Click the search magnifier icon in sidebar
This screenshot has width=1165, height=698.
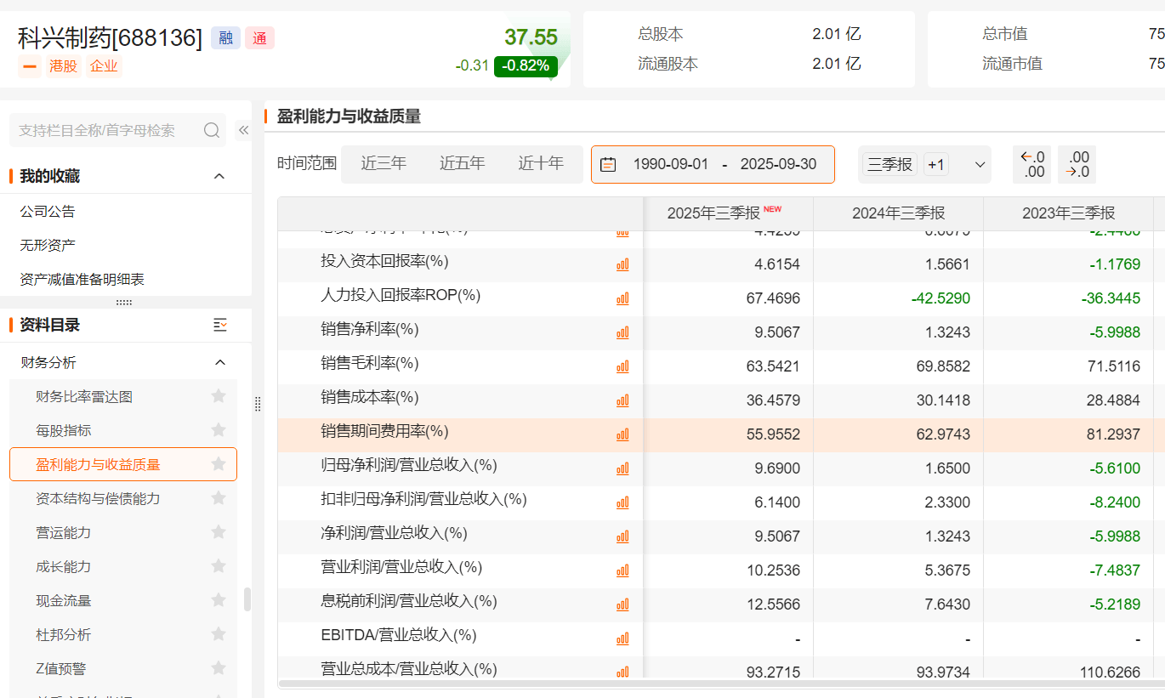coord(212,130)
